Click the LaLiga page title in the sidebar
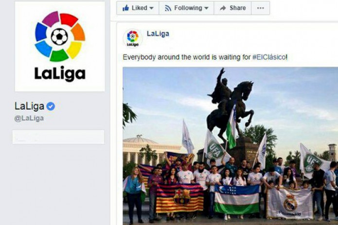Screen dimensions: 338x225 (x=29, y=106)
